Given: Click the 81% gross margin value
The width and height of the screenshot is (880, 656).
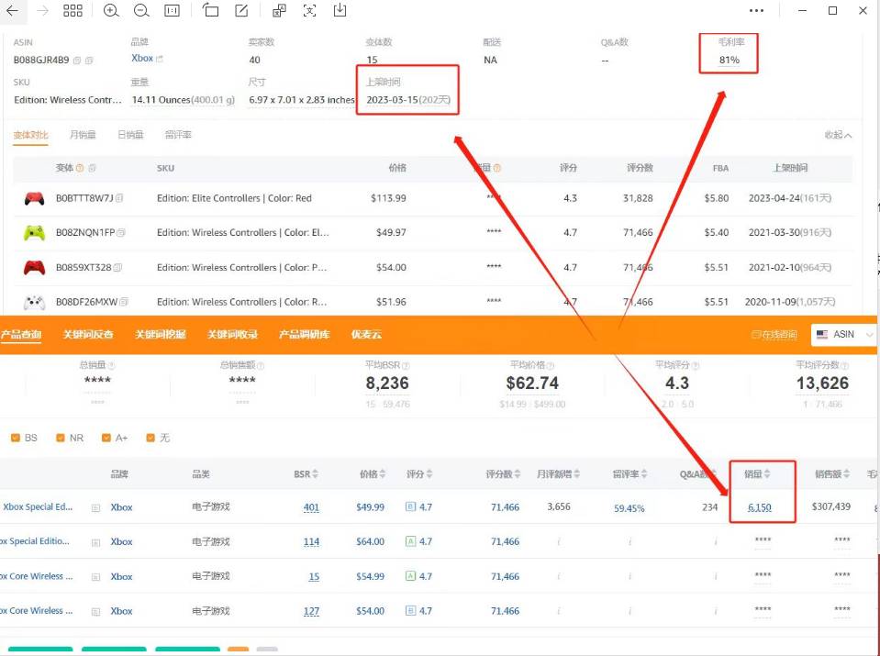Looking at the screenshot, I should 729,60.
